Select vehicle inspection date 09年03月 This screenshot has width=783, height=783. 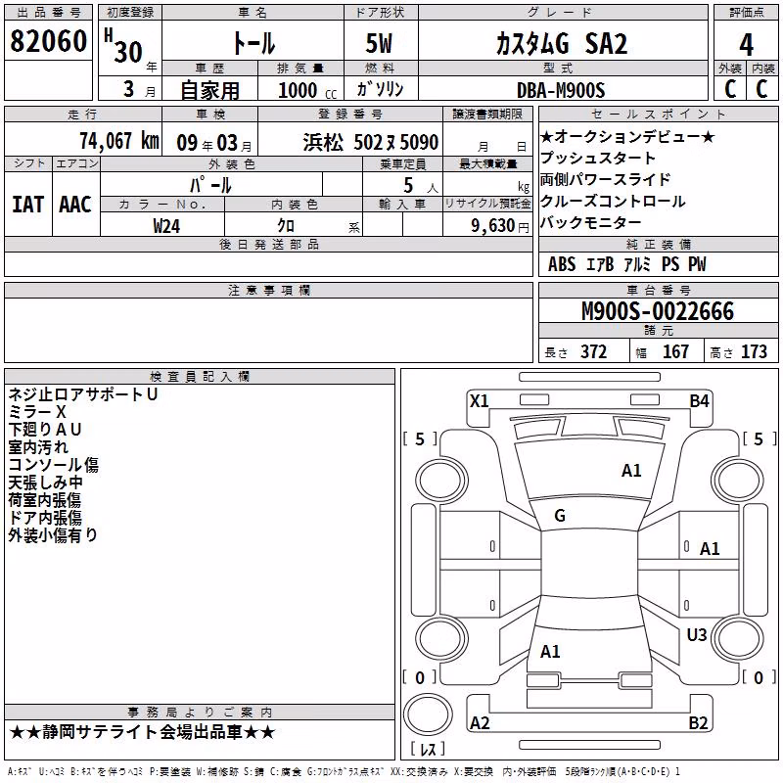pos(214,143)
